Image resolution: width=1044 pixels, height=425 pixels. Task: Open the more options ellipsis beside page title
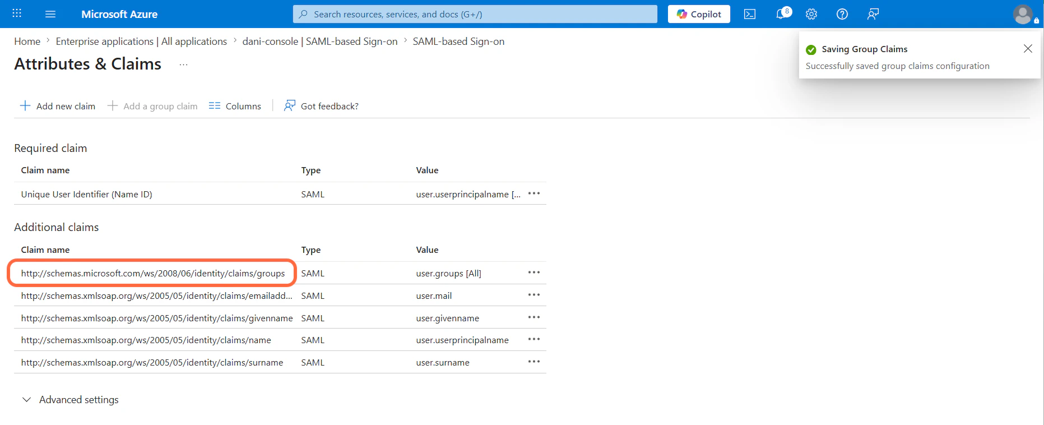point(183,64)
